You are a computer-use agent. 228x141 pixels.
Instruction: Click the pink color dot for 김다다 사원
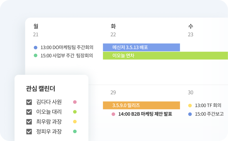(x=75, y=102)
